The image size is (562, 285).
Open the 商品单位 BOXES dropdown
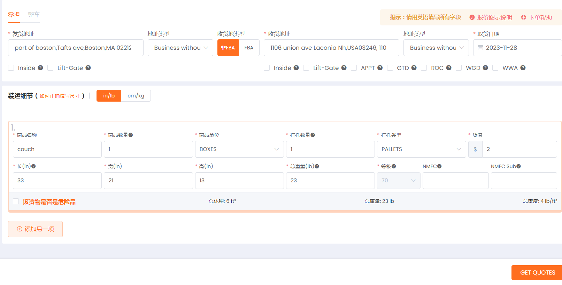point(239,149)
